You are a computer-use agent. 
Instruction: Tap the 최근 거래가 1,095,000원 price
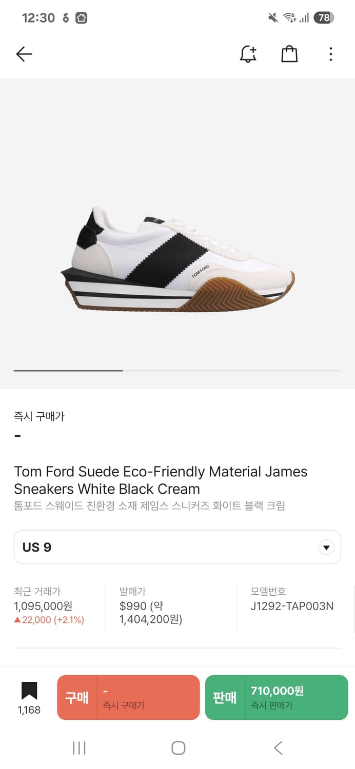click(43, 606)
